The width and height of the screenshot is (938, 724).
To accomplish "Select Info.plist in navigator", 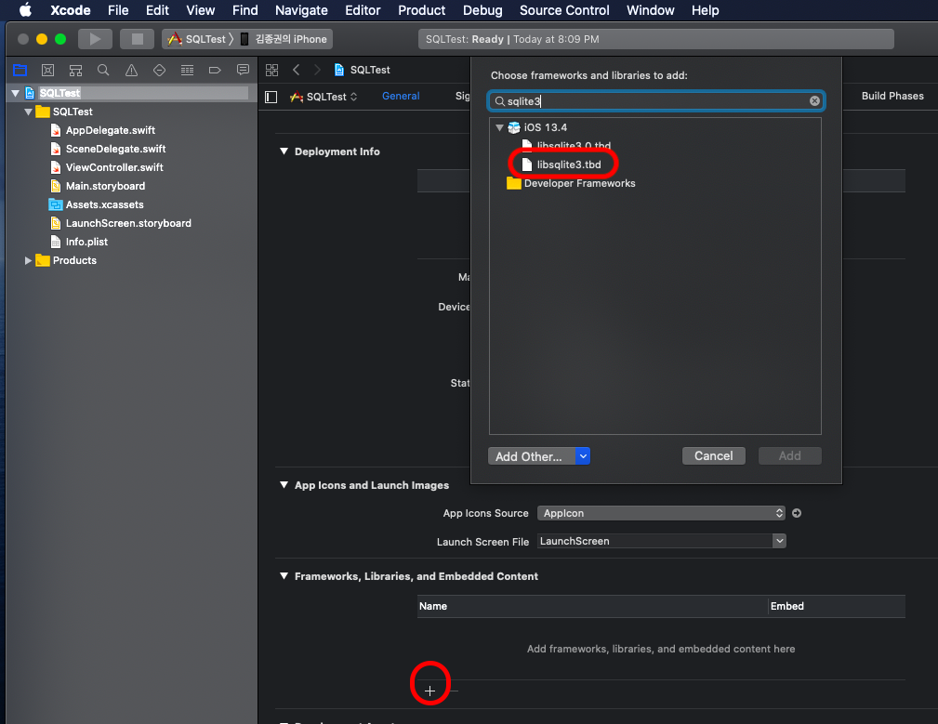I will [86, 242].
